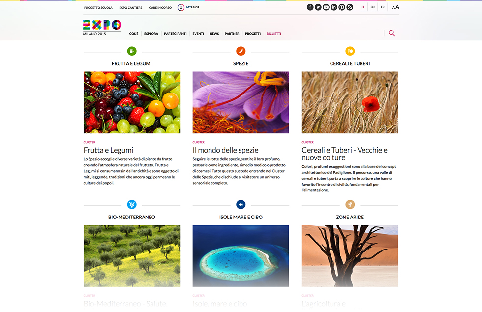
Task: Click the ZONE ARIDE section heading
Action: coord(350,217)
